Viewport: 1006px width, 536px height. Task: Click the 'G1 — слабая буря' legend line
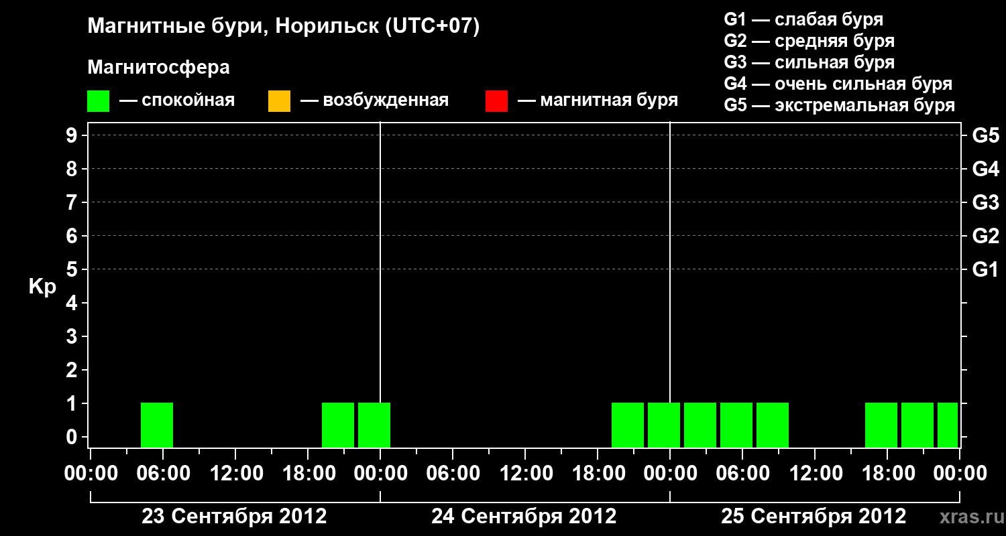click(803, 19)
